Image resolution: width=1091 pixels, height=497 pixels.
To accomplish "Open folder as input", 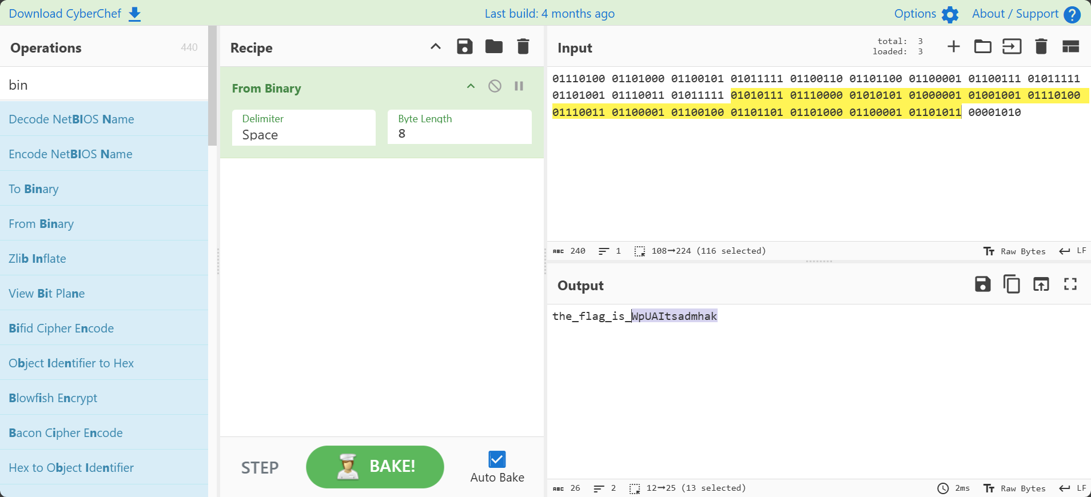I will [x=982, y=47].
